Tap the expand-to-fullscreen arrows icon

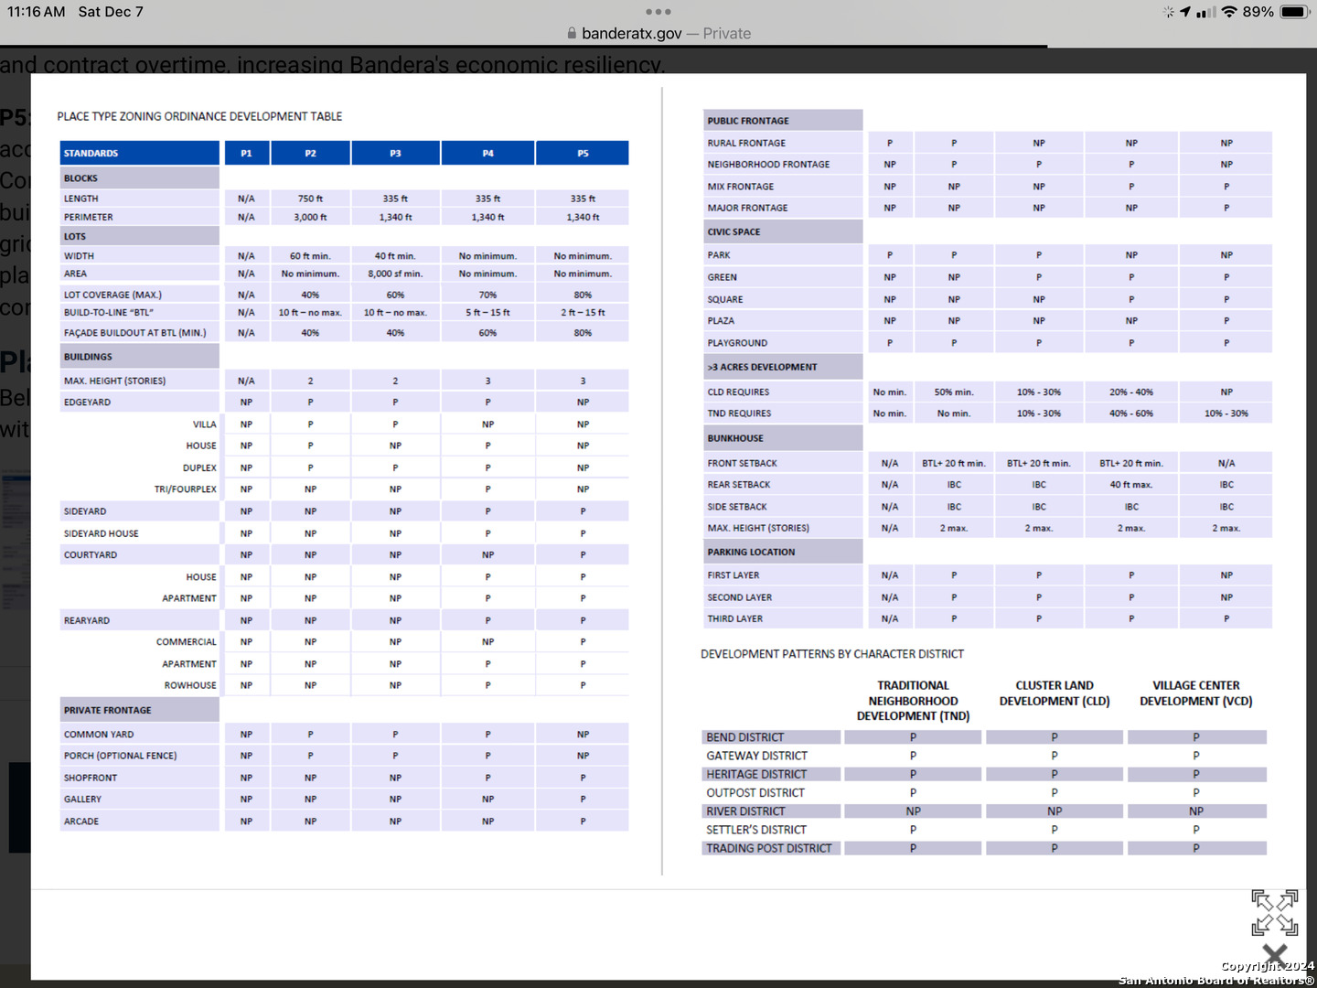coord(1275,912)
